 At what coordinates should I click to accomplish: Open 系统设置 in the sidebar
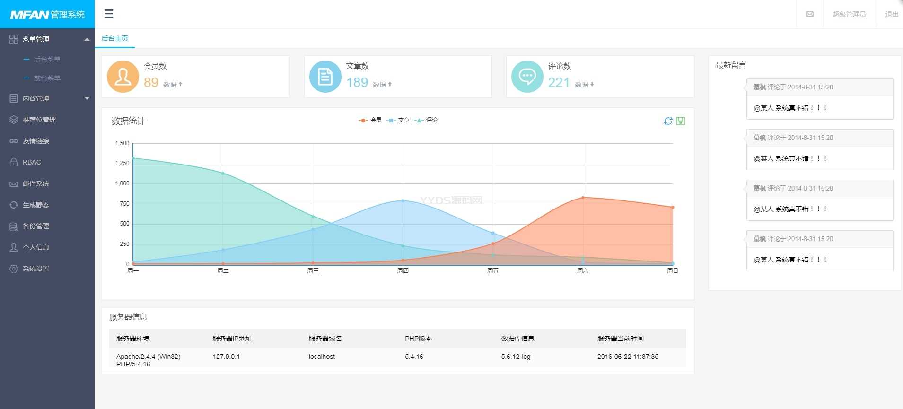pyautogui.click(x=36, y=269)
